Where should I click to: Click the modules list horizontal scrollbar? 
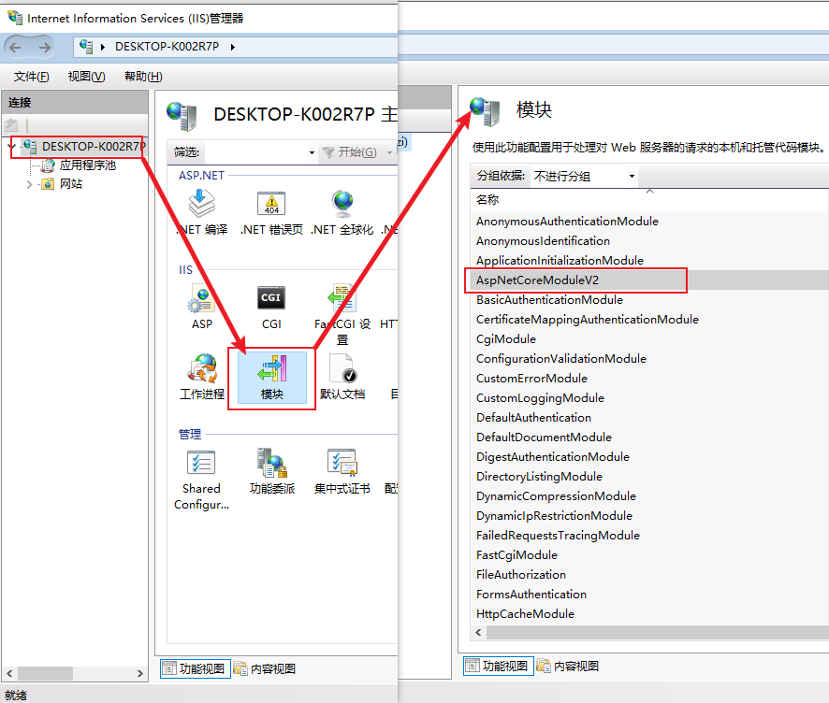click(x=657, y=632)
